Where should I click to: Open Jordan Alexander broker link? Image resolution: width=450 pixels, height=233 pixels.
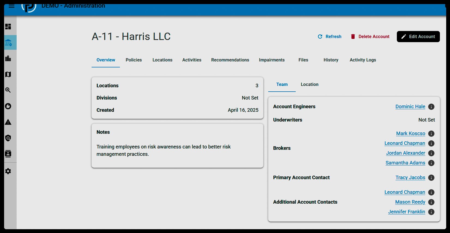coord(406,153)
